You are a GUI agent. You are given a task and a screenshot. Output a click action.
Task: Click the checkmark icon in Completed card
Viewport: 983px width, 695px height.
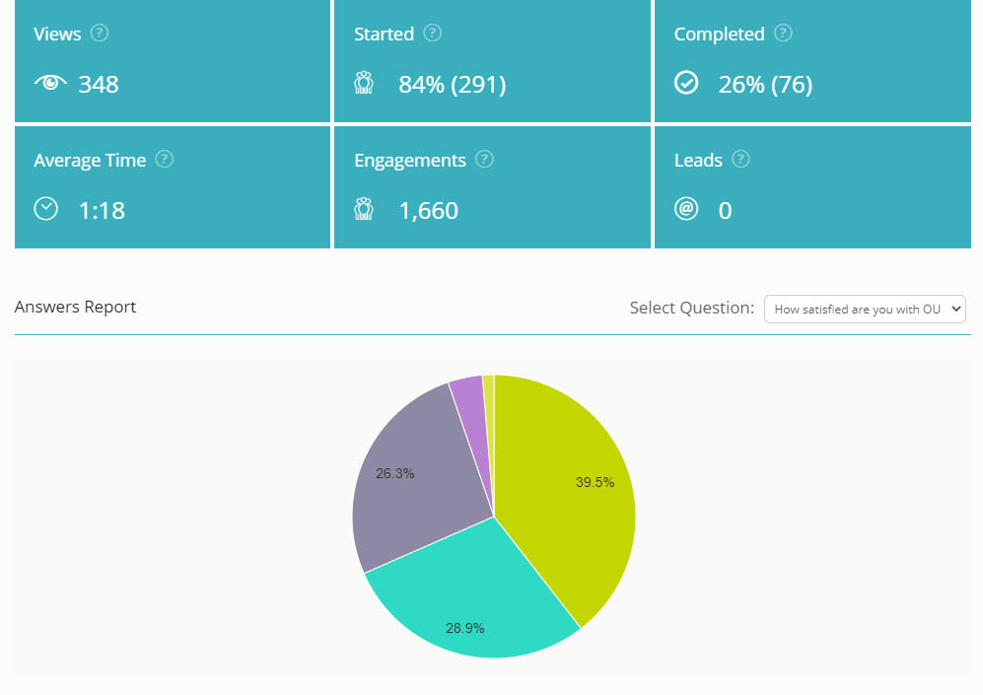pos(686,84)
